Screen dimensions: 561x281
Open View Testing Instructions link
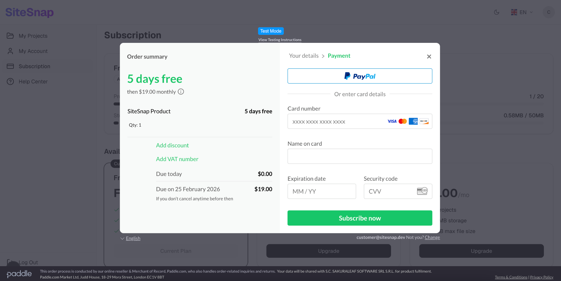click(x=280, y=40)
